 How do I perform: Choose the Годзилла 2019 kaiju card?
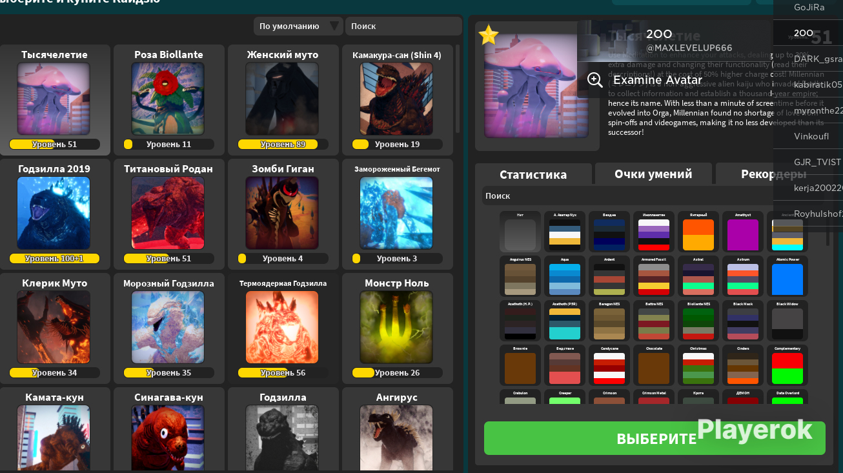tap(55, 214)
